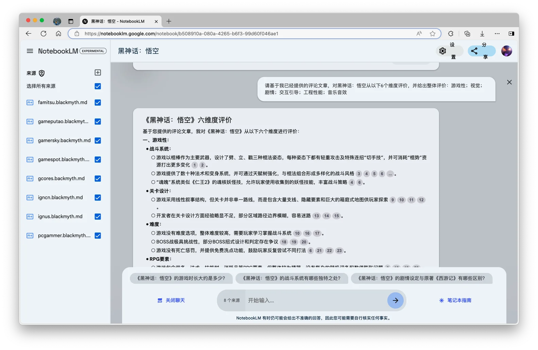Open the gamersky.backmyth.md source
This screenshot has height=350, width=538.
click(x=64, y=141)
